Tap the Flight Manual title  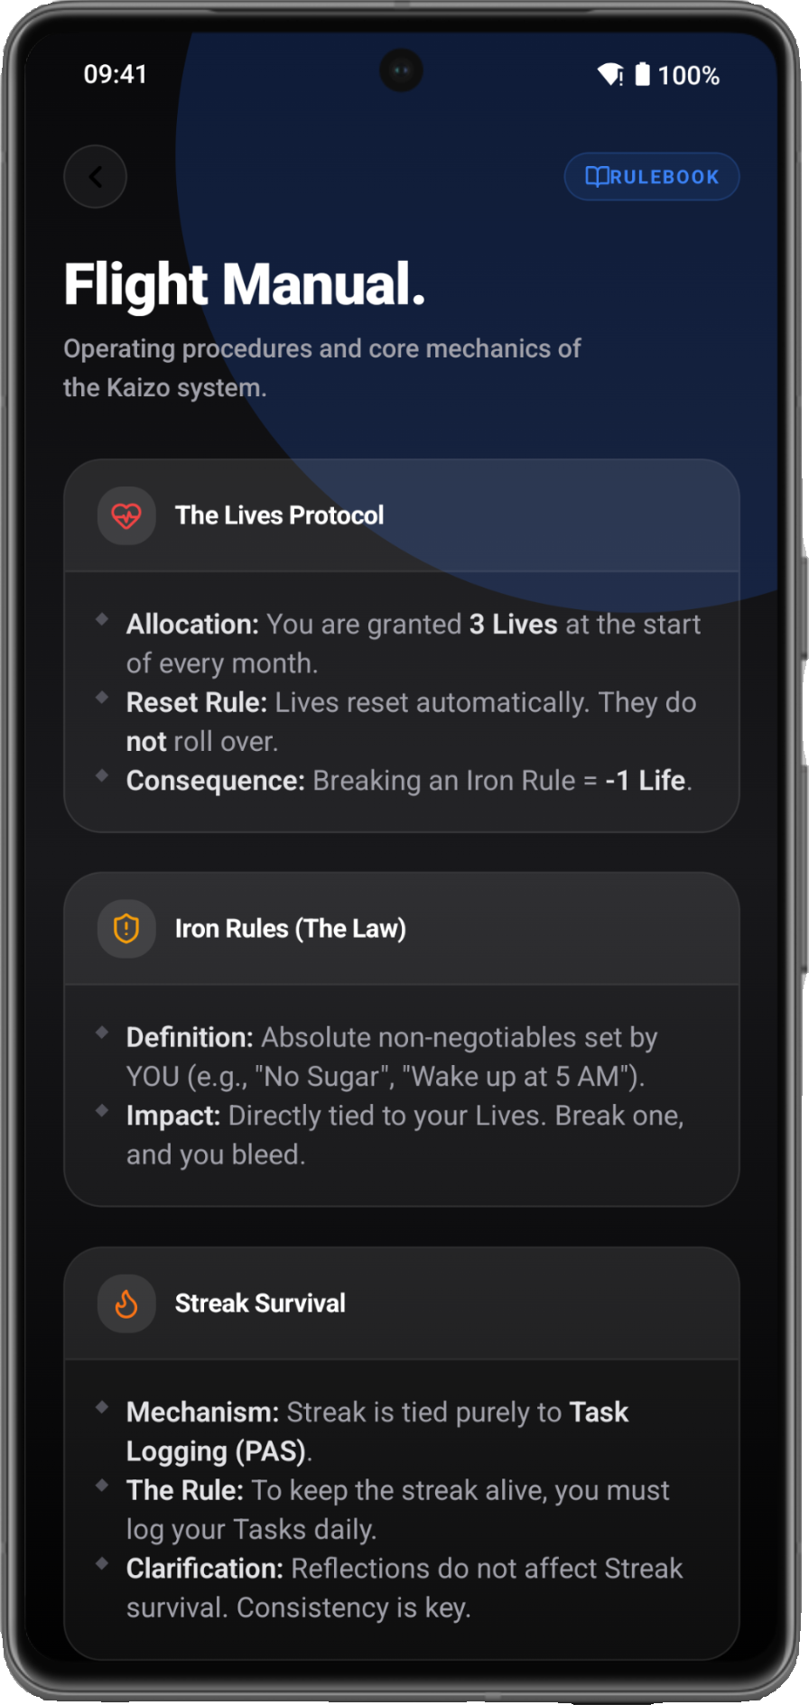click(245, 284)
